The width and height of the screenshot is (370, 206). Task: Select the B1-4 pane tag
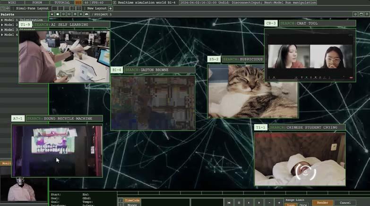[x=117, y=70]
